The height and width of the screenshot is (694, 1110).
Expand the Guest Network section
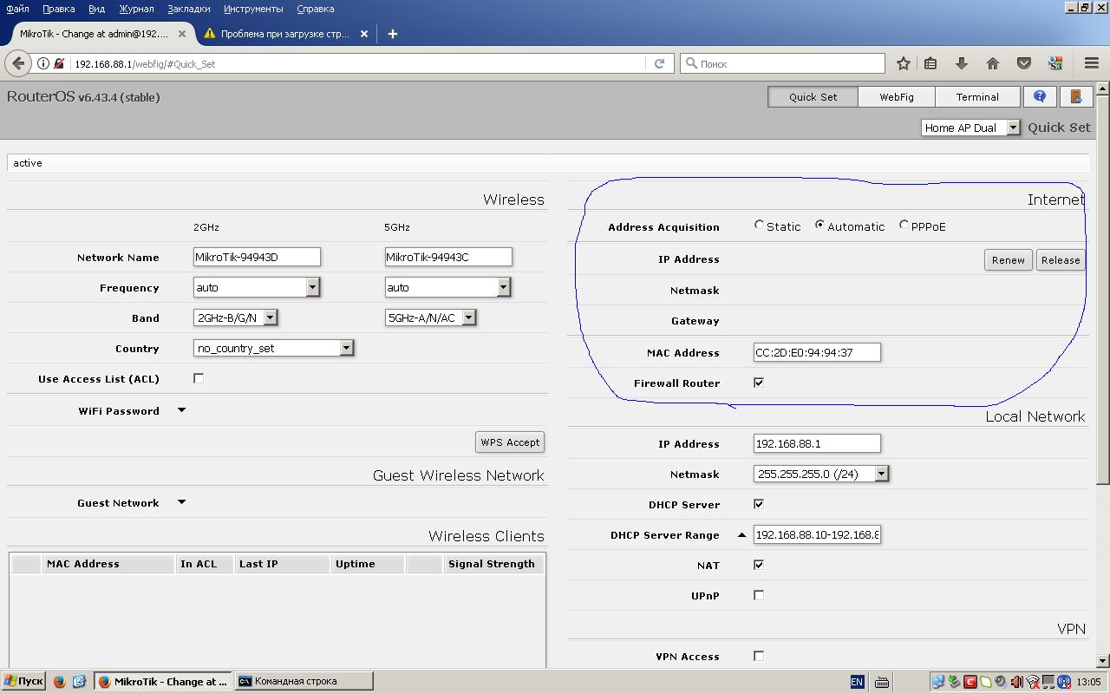click(181, 502)
